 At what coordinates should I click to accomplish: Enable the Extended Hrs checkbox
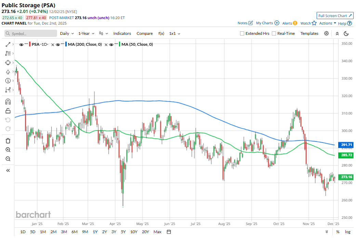point(242,33)
